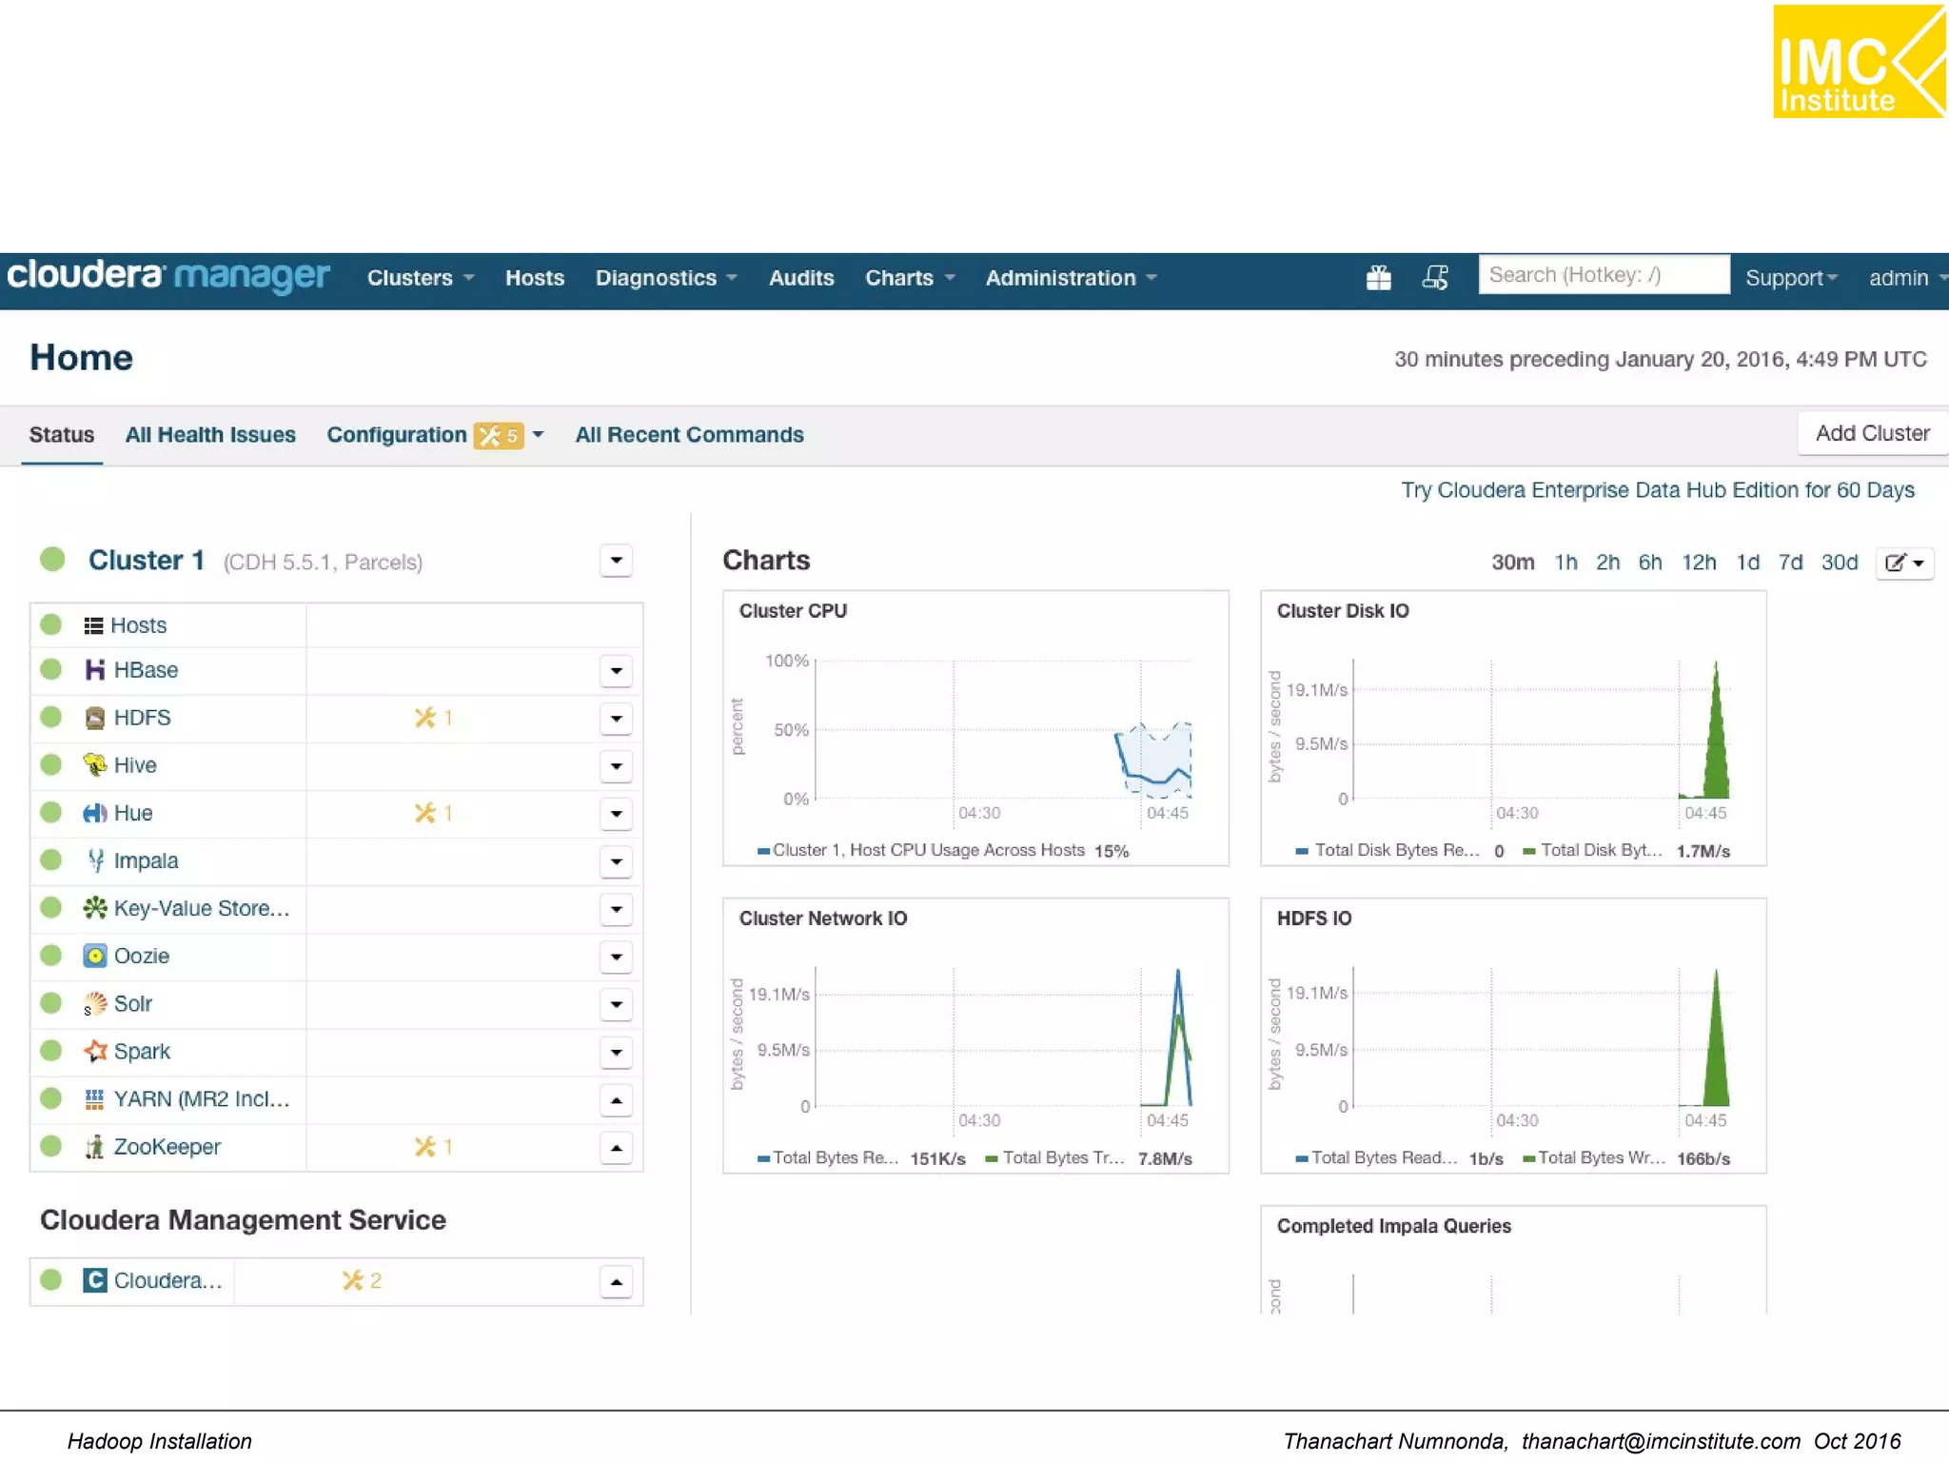Click the Spark star icon
The width and height of the screenshot is (1949, 1462).
click(94, 1051)
